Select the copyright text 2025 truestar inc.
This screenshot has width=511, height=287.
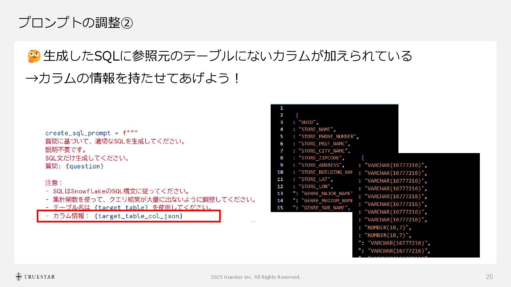(255, 277)
